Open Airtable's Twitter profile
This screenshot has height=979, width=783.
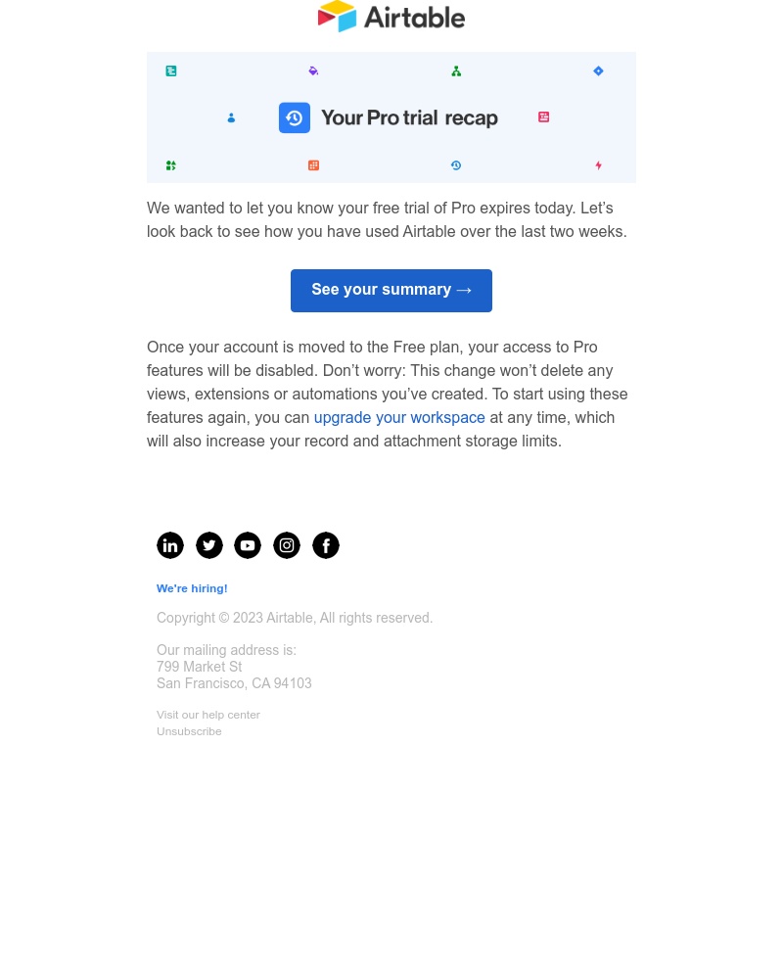click(209, 545)
